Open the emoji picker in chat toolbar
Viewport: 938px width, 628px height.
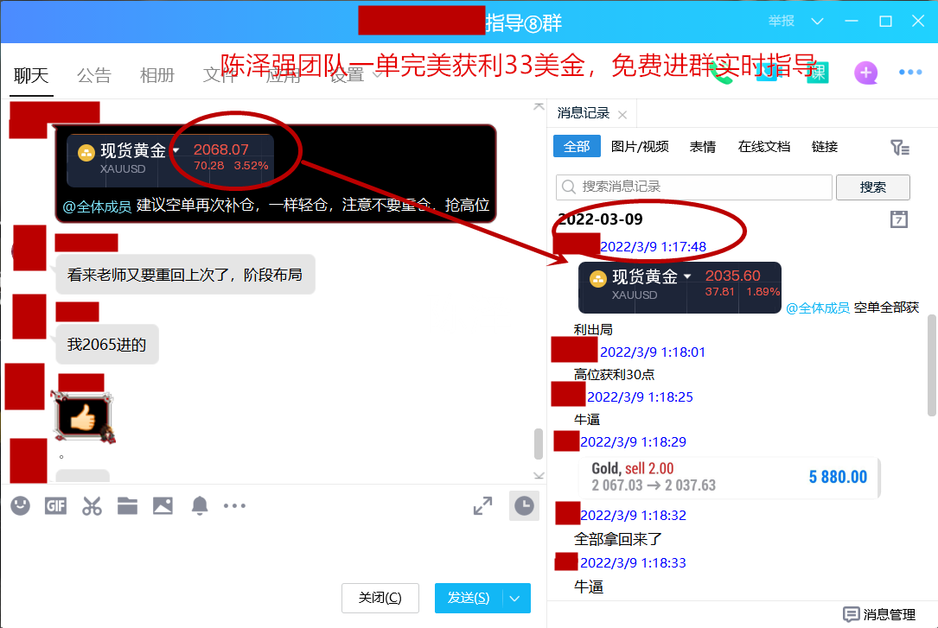click(21, 506)
